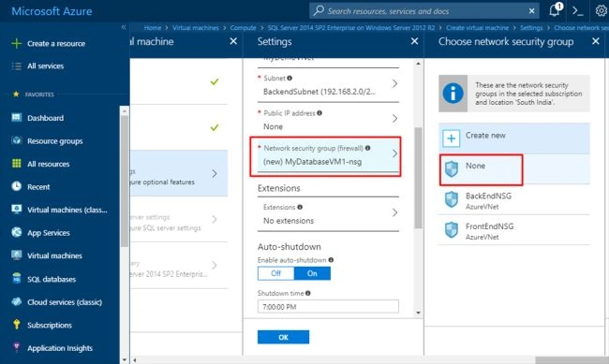Open portal settings gear icon
The height and width of the screenshot is (364, 609).
click(x=601, y=11)
